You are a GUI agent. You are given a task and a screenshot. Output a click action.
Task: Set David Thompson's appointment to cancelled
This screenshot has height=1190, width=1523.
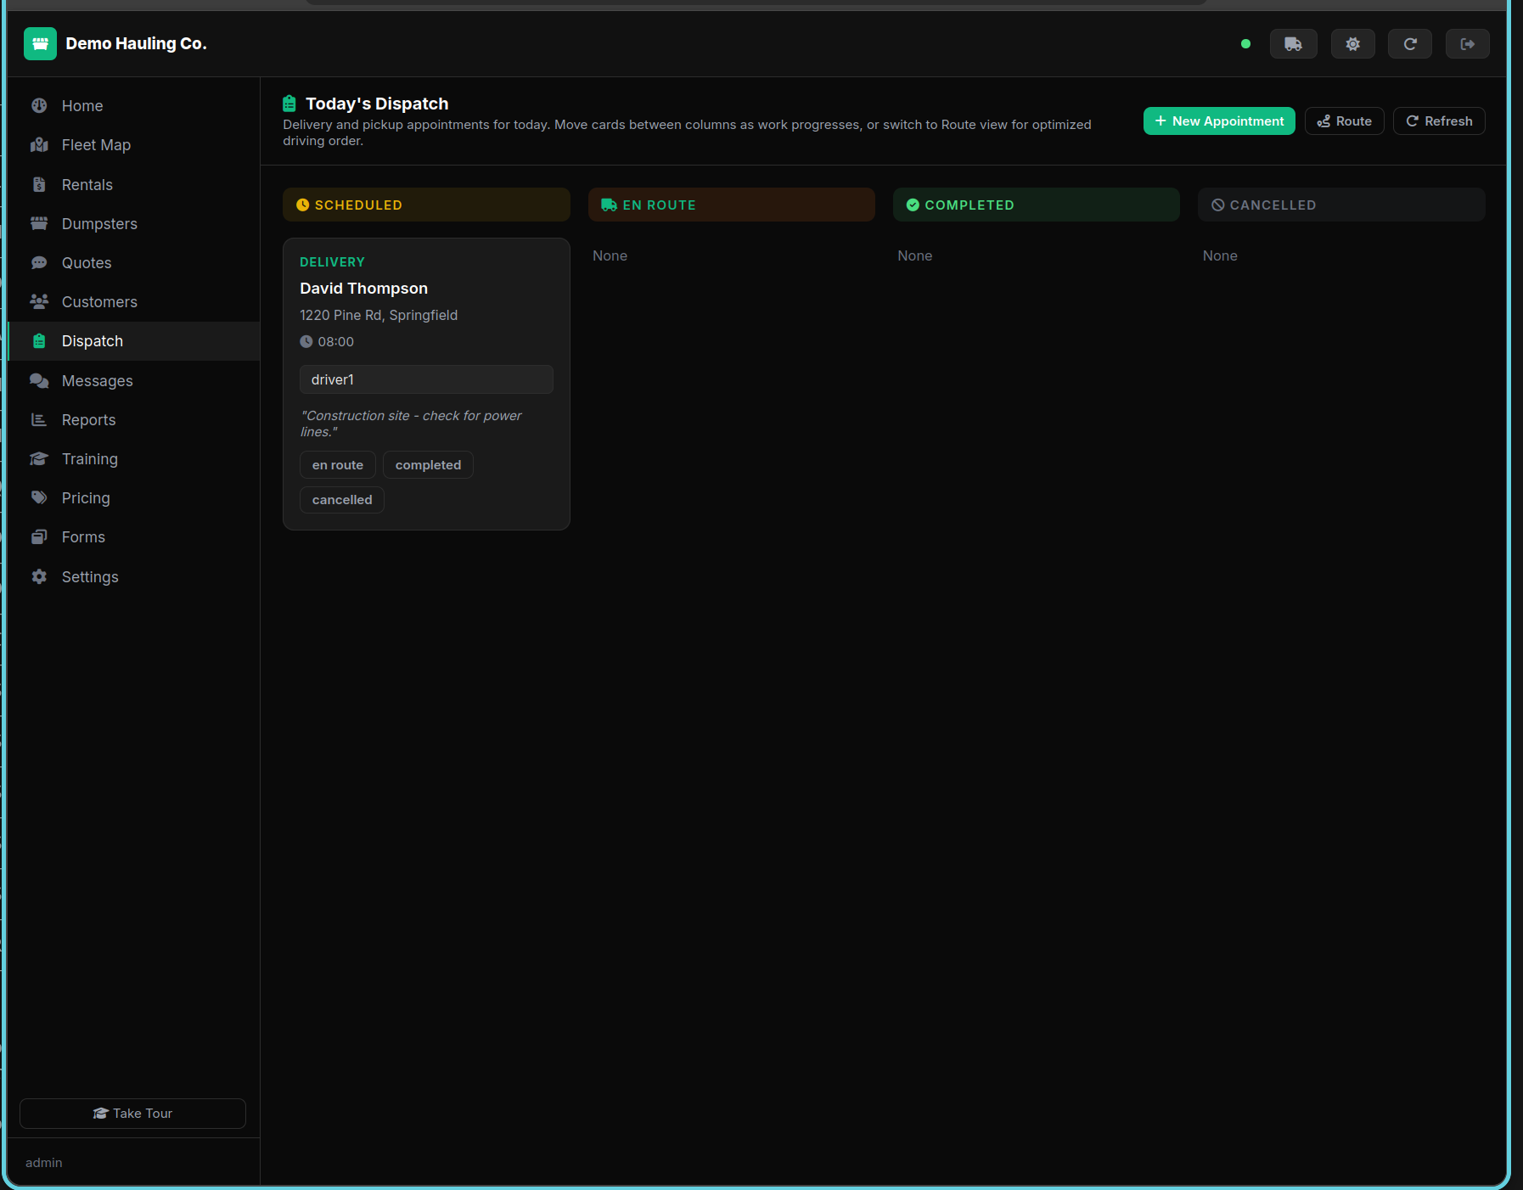tap(342, 499)
